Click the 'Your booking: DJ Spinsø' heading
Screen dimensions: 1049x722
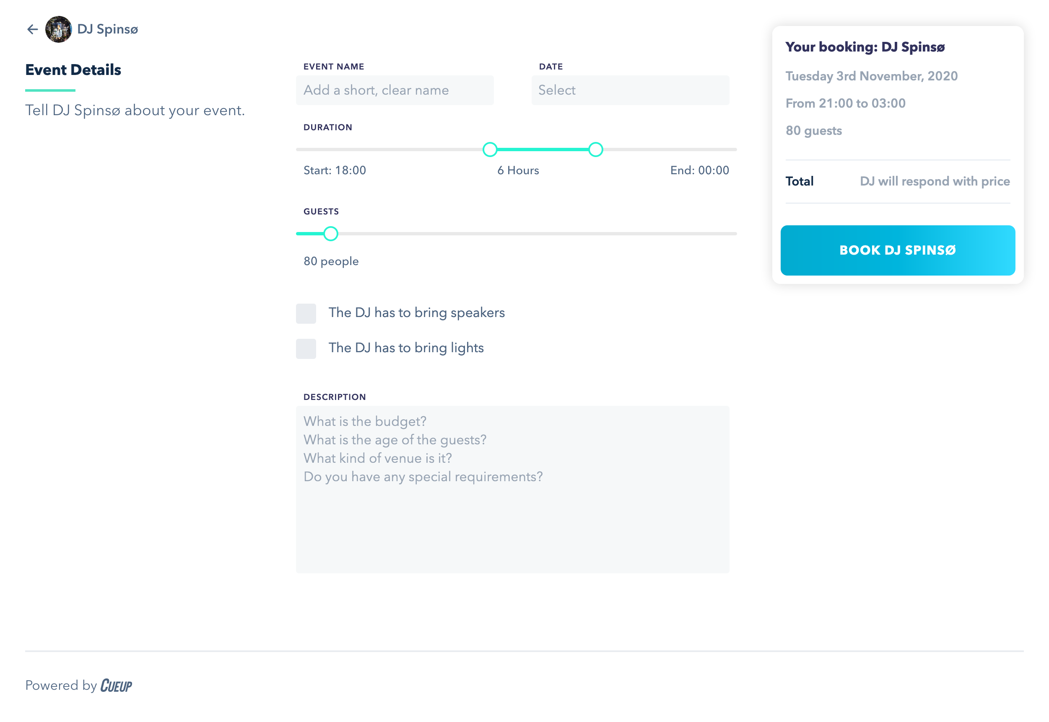(x=865, y=47)
